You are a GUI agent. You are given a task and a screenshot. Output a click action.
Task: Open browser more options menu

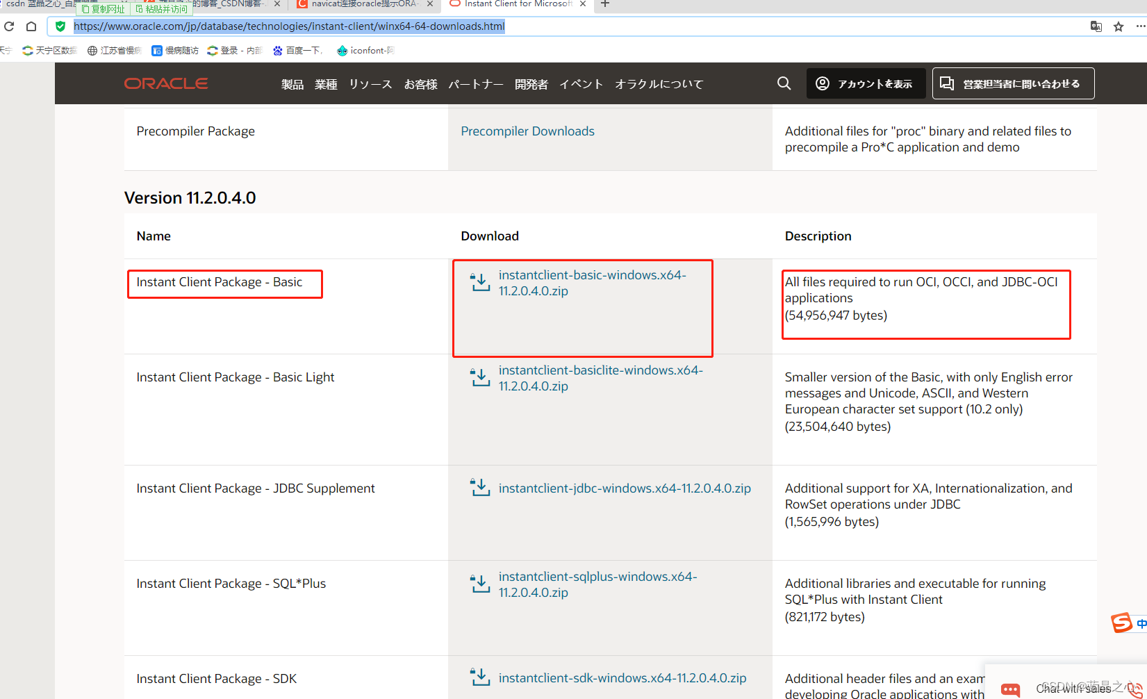point(1141,26)
